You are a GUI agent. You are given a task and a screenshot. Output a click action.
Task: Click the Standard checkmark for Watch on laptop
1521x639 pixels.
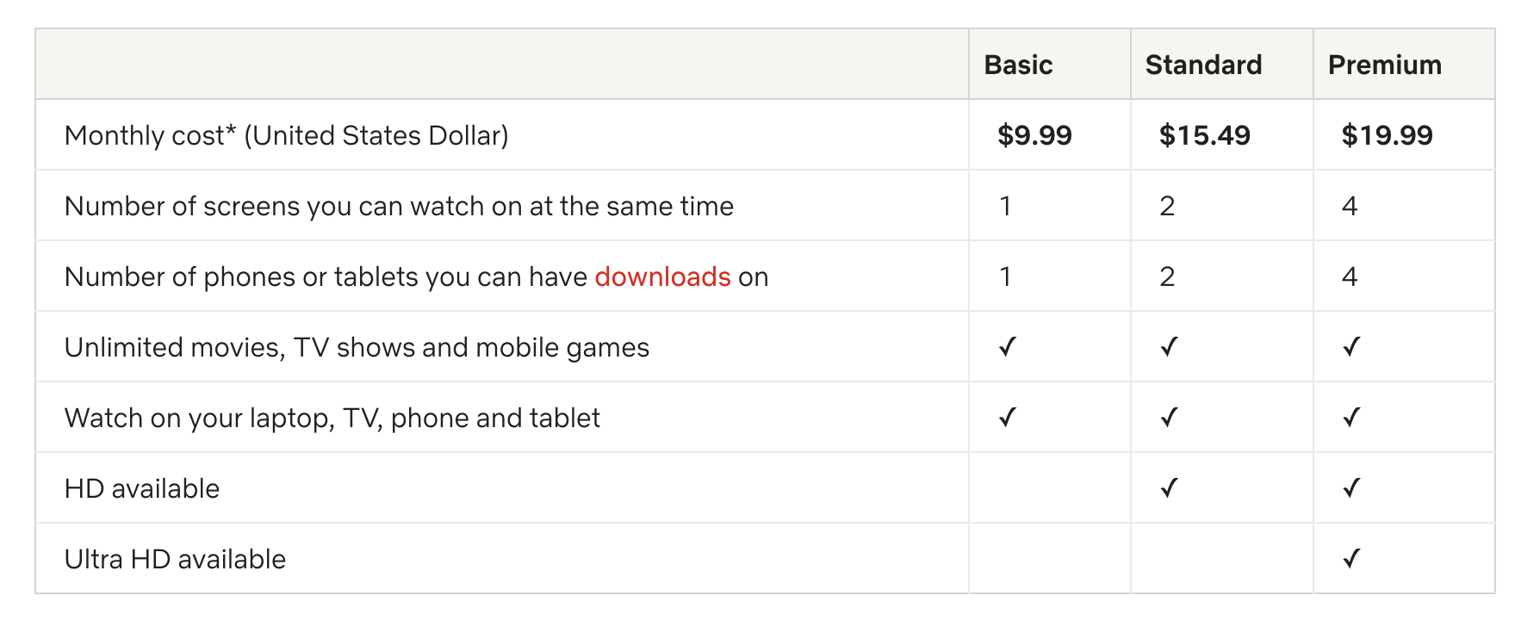(x=1169, y=418)
